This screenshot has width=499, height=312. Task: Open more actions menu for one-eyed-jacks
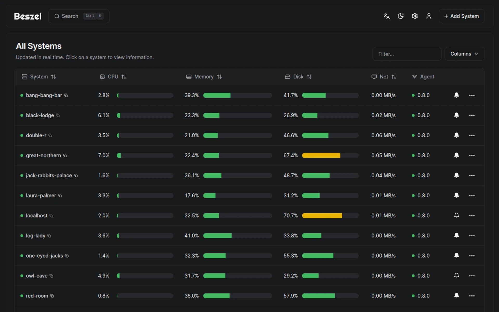click(472, 256)
